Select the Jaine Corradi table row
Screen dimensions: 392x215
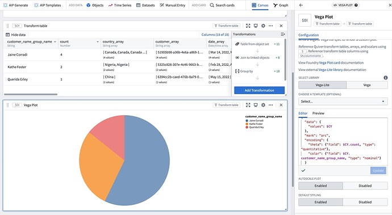[117, 54]
